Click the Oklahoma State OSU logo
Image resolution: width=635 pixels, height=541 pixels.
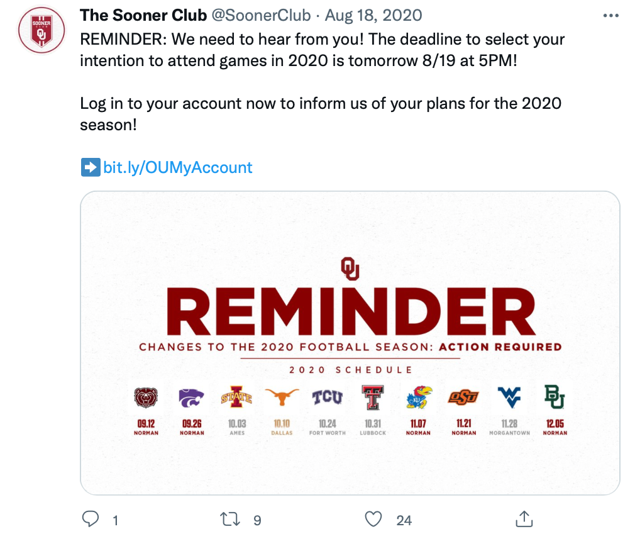(463, 397)
